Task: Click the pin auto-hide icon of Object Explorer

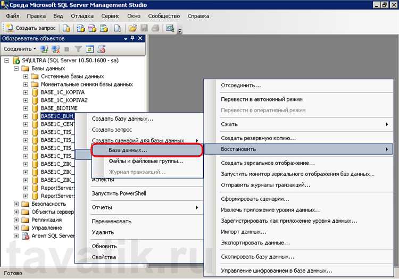Action: 133,39
